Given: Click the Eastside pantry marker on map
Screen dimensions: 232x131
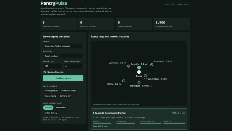Looking at the screenshot, I should click(139, 67).
